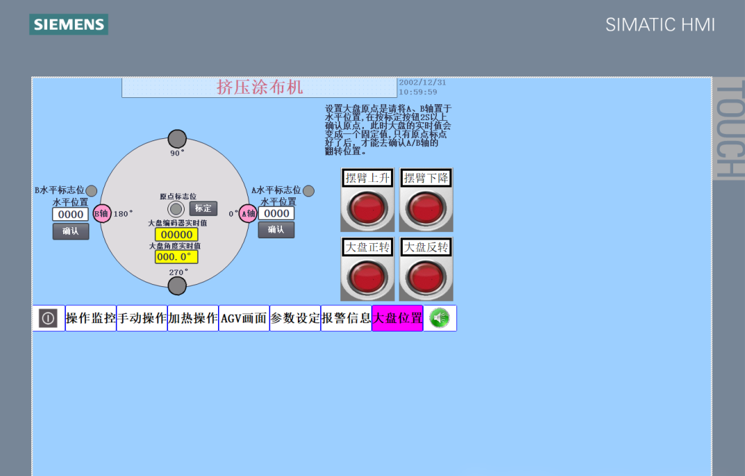Select the yellow 大盘编码器实时值 field
745x476 pixels.
tap(176, 235)
